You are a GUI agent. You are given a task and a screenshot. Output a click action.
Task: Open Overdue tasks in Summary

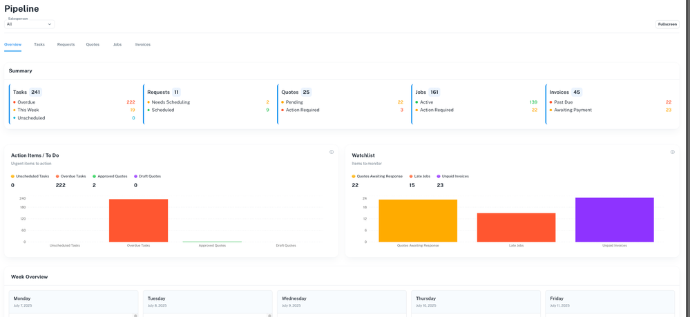tap(26, 102)
